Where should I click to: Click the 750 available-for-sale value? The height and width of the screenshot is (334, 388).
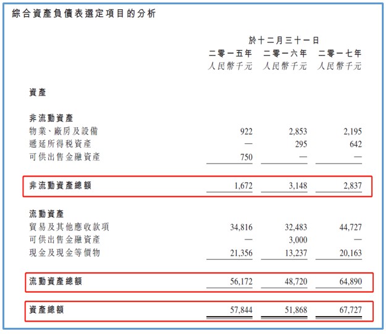click(x=245, y=157)
